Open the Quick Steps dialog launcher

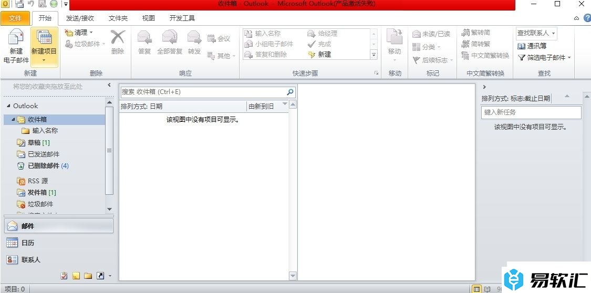click(x=376, y=73)
